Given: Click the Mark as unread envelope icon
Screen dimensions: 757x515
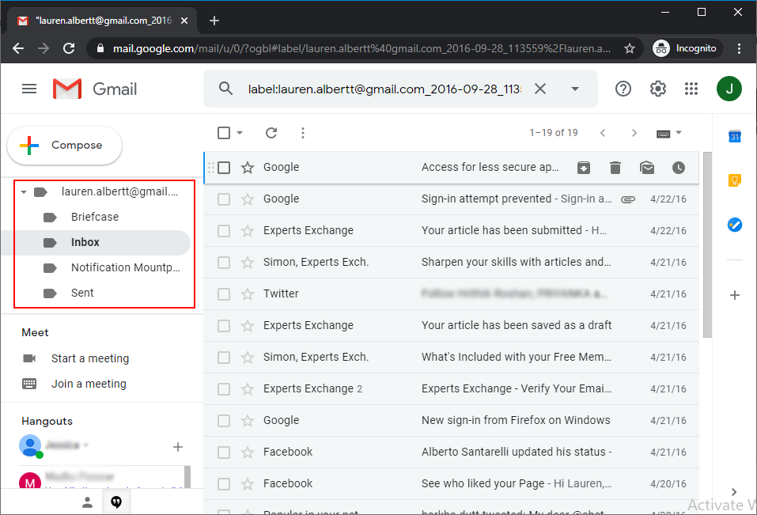Looking at the screenshot, I should tap(647, 167).
